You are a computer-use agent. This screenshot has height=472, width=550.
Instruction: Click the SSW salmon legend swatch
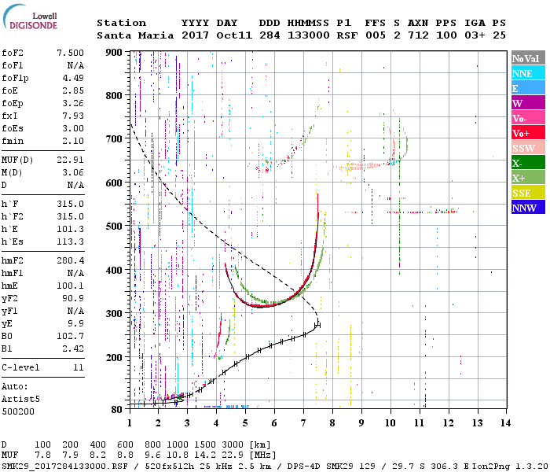(x=528, y=148)
